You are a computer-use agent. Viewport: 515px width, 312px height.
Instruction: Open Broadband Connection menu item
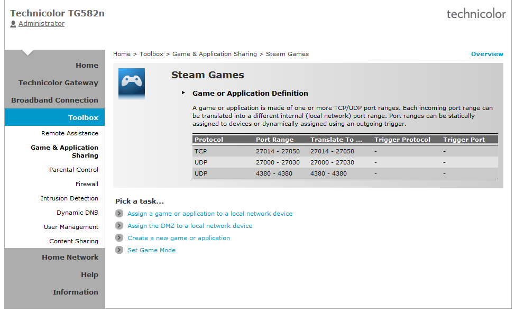pos(55,100)
